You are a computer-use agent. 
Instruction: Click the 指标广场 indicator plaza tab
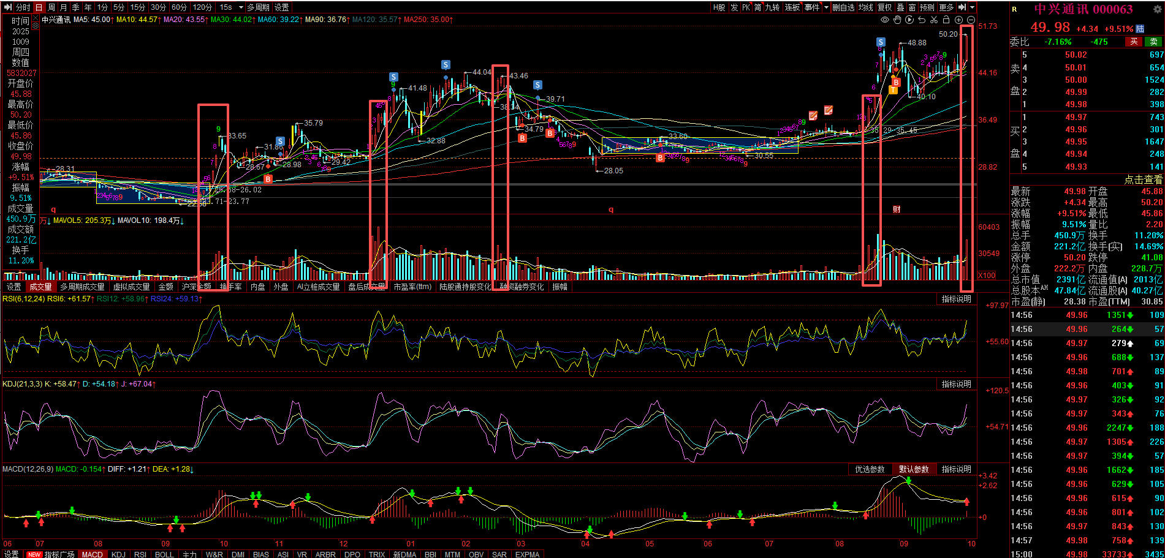point(59,554)
